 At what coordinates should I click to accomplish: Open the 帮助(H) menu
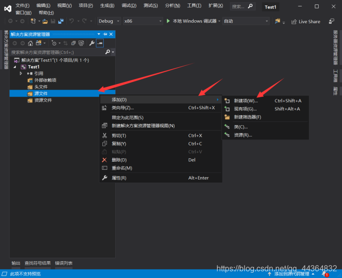pyautogui.click(x=46, y=13)
